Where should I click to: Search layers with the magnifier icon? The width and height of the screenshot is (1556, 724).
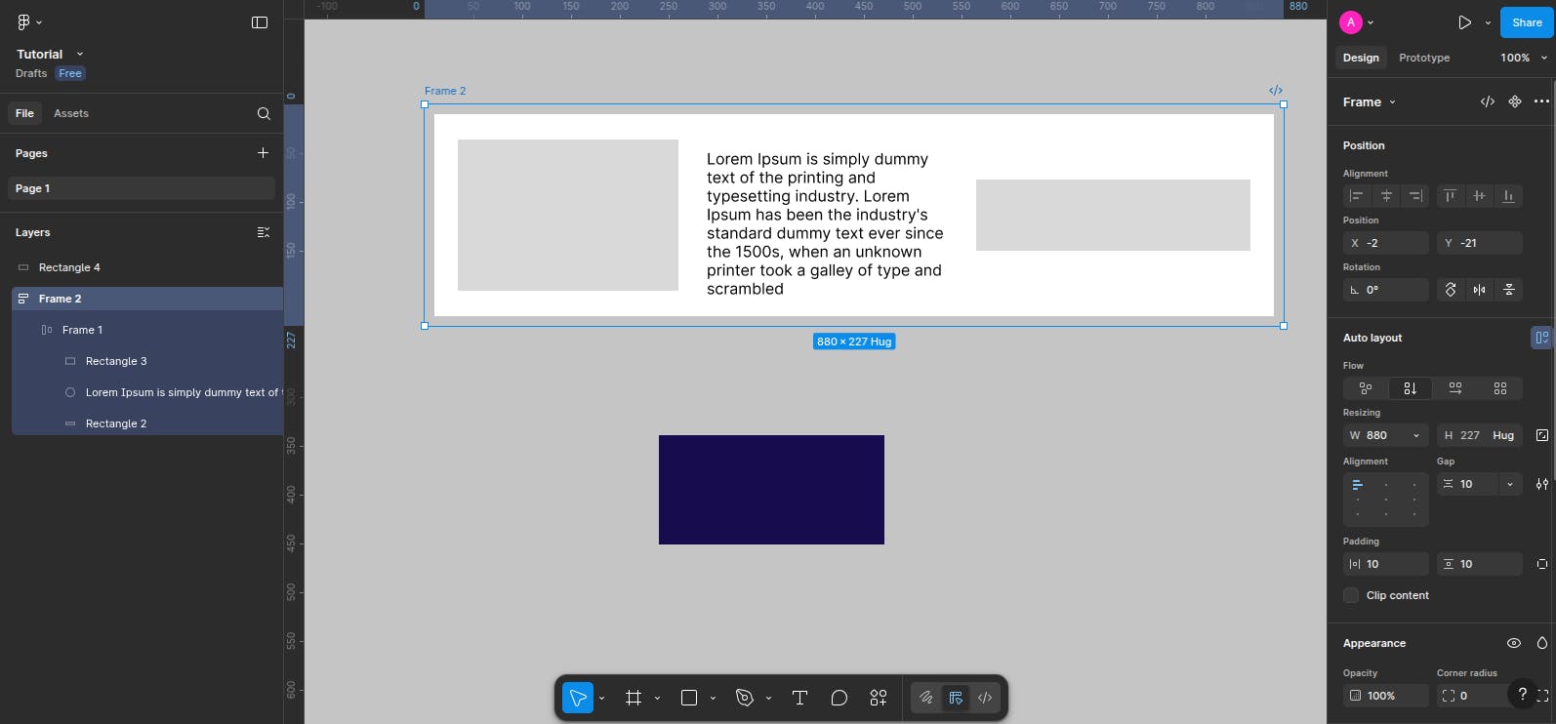point(264,113)
